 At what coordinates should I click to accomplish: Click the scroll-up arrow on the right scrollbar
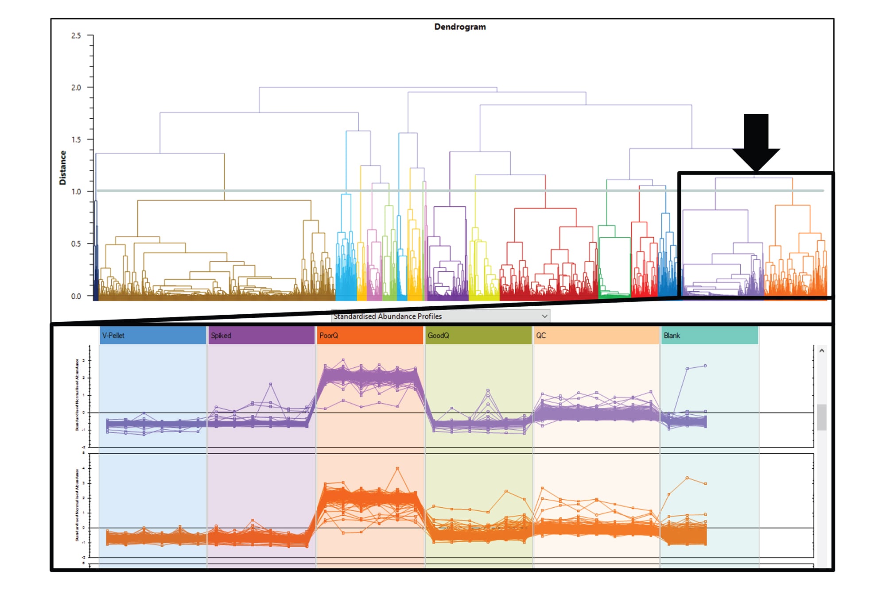(822, 350)
